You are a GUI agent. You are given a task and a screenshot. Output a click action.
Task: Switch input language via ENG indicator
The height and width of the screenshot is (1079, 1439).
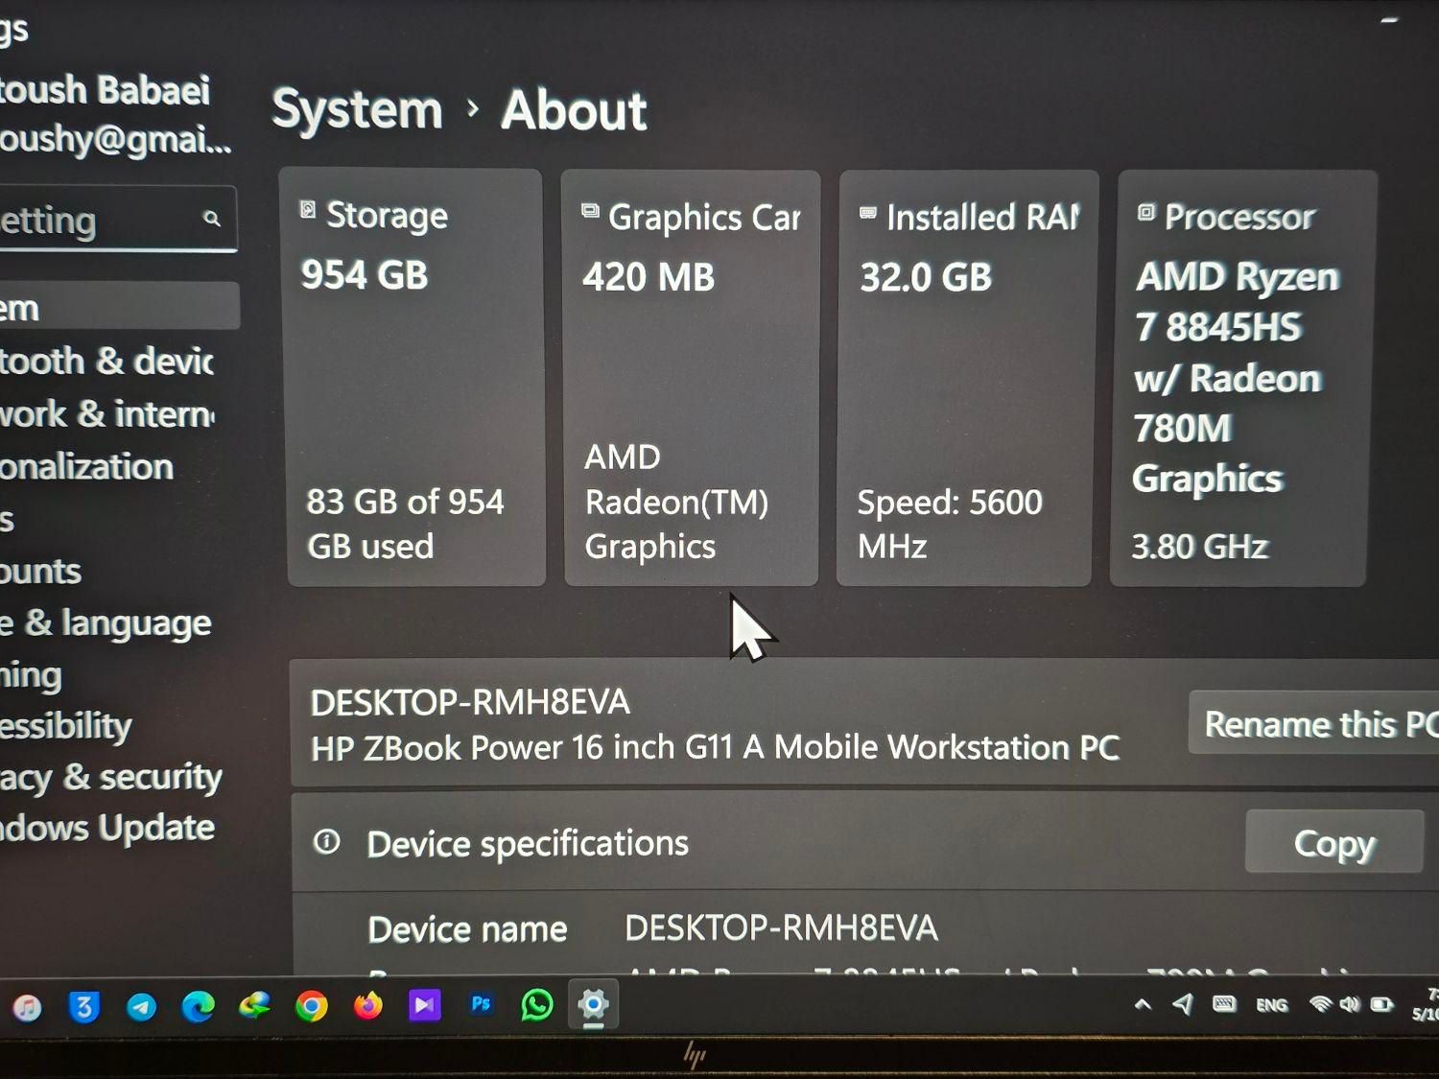click(x=1272, y=1005)
